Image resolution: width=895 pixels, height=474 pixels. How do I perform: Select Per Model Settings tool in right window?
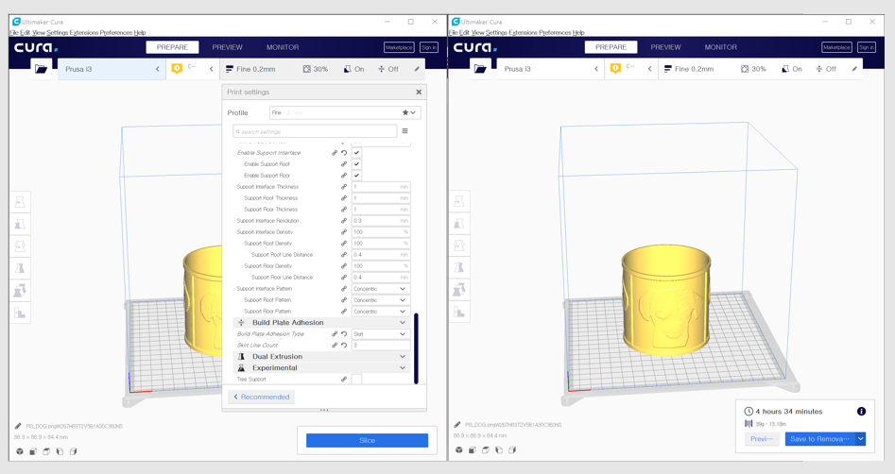[459, 290]
